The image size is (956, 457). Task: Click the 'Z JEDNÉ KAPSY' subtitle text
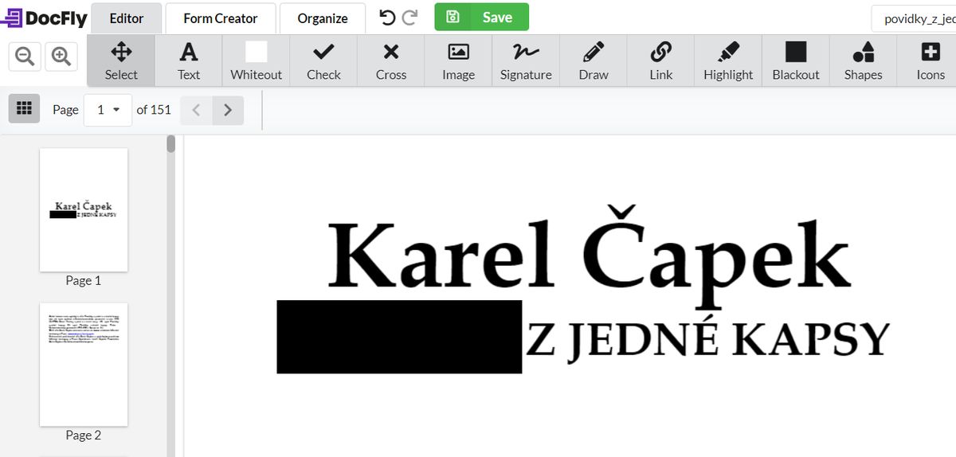click(707, 341)
